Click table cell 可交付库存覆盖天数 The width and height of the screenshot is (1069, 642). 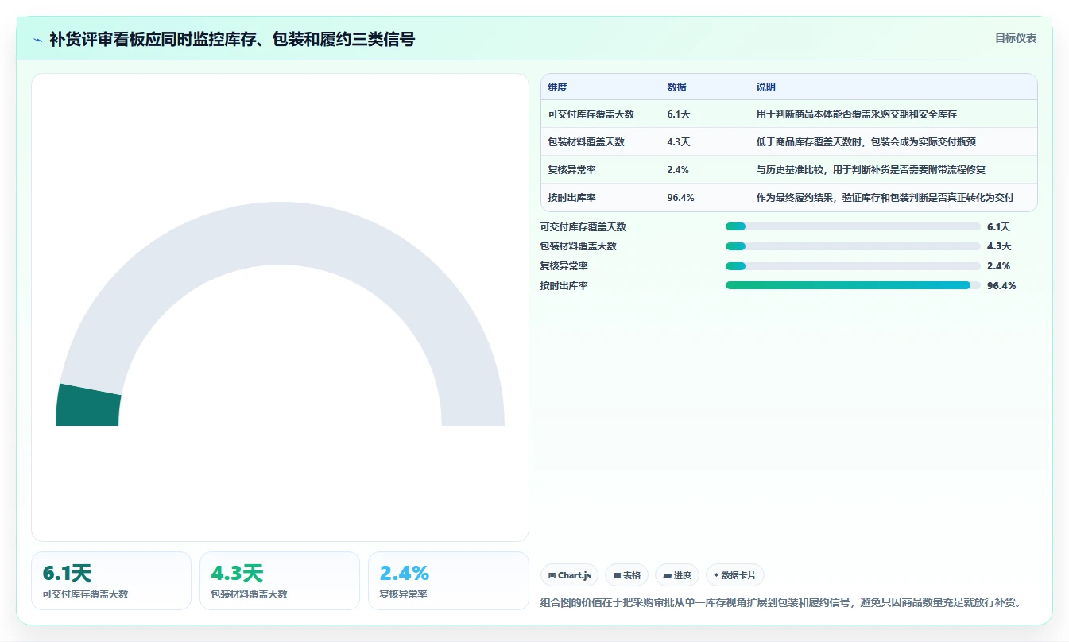click(591, 114)
